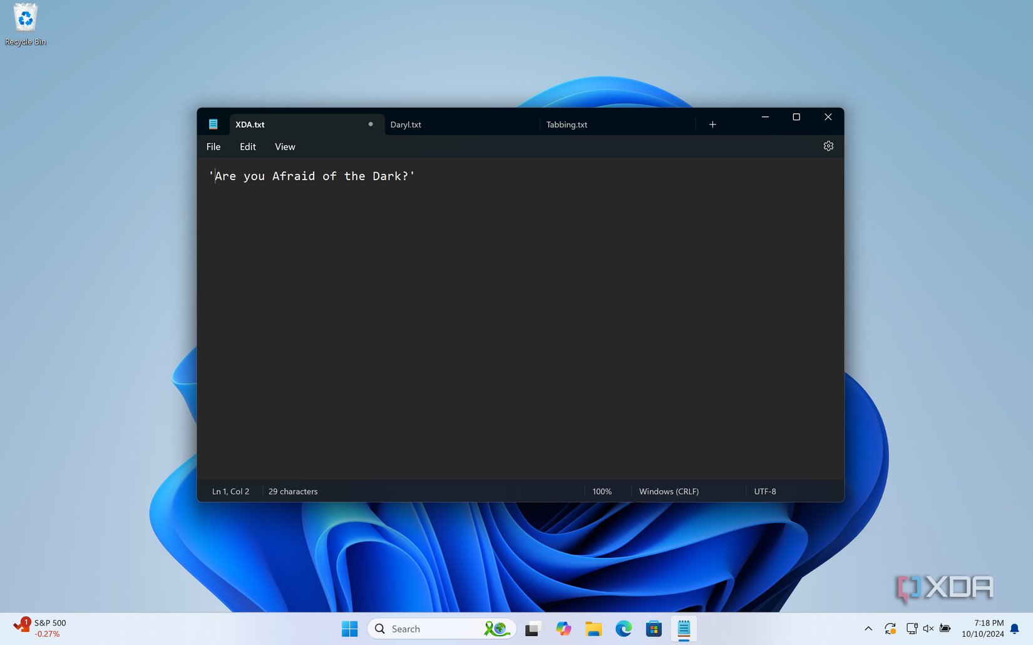The image size is (1033, 645).
Task: Switch to Tabbing.txt tab
Action: 567,124
